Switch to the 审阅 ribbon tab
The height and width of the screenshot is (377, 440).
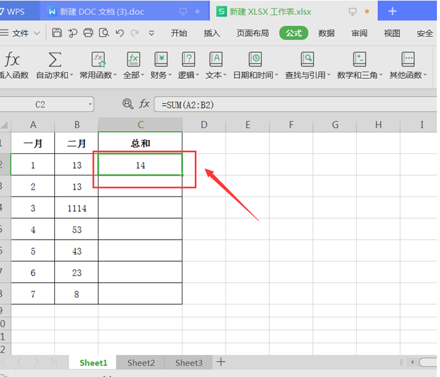coord(359,33)
